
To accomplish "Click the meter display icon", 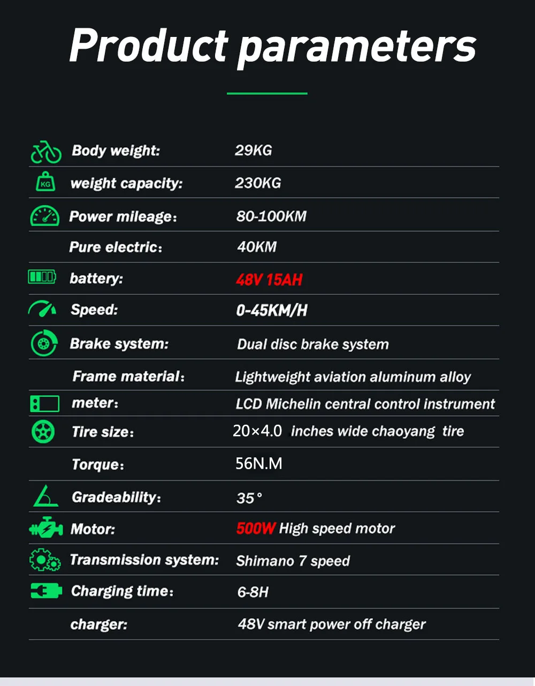I will click(44, 403).
